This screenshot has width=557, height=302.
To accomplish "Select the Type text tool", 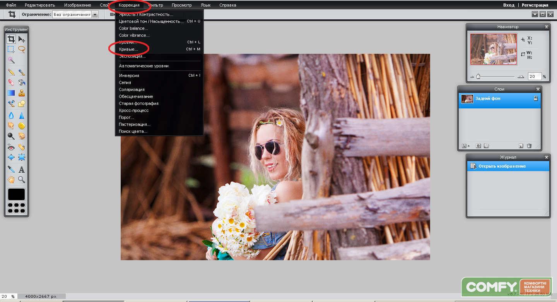I will pyautogui.click(x=22, y=169).
